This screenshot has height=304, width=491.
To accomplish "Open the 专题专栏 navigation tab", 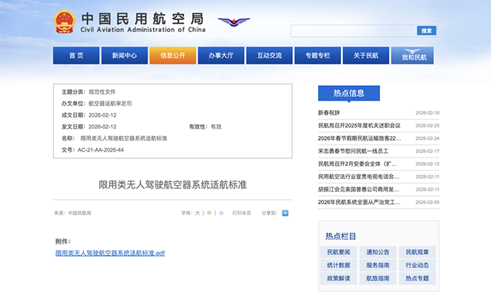I will [x=317, y=55].
